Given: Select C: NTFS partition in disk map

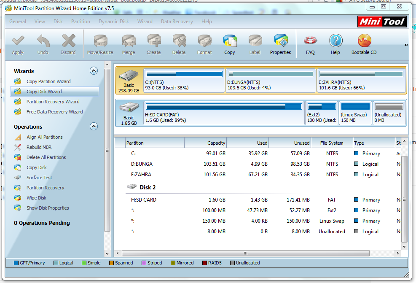Looking at the screenshot, I should [x=184, y=81].
